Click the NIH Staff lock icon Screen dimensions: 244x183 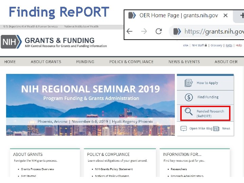[x=206, y=45]
